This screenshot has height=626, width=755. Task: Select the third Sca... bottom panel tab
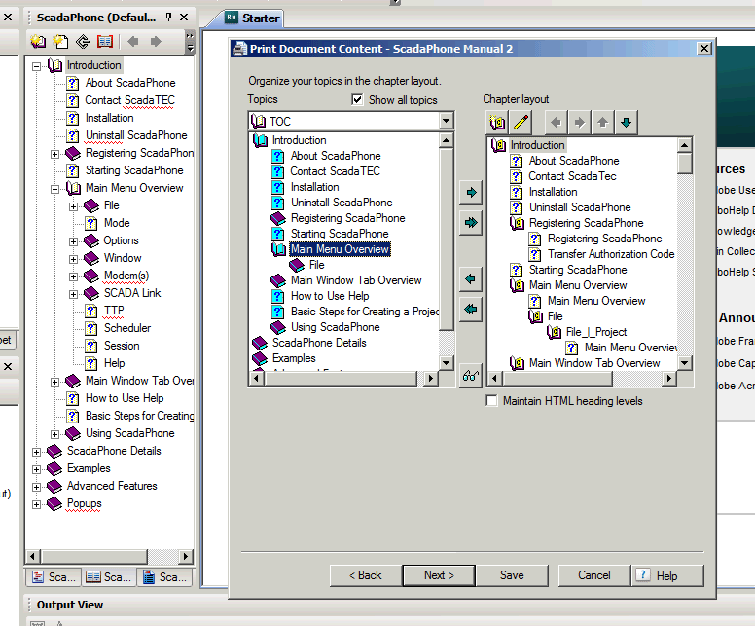(164, 577)
